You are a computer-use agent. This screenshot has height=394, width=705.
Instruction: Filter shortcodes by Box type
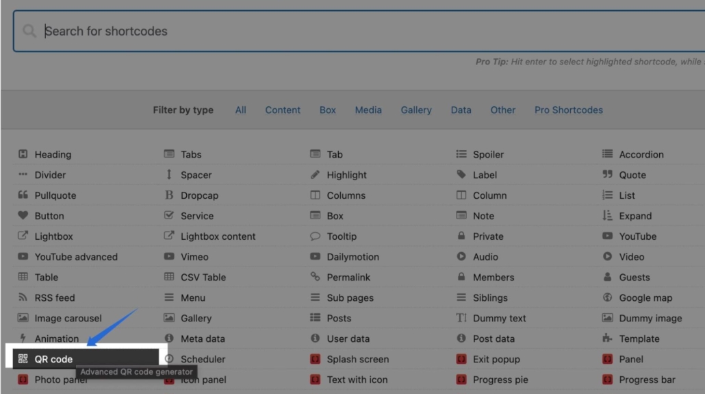(328, 110)
